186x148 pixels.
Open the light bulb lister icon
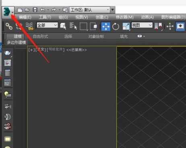(8, 94)
